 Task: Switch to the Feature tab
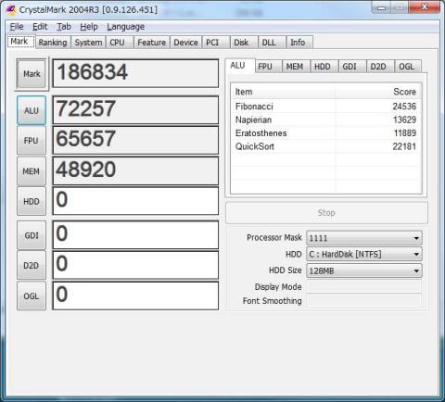point(151,43)
